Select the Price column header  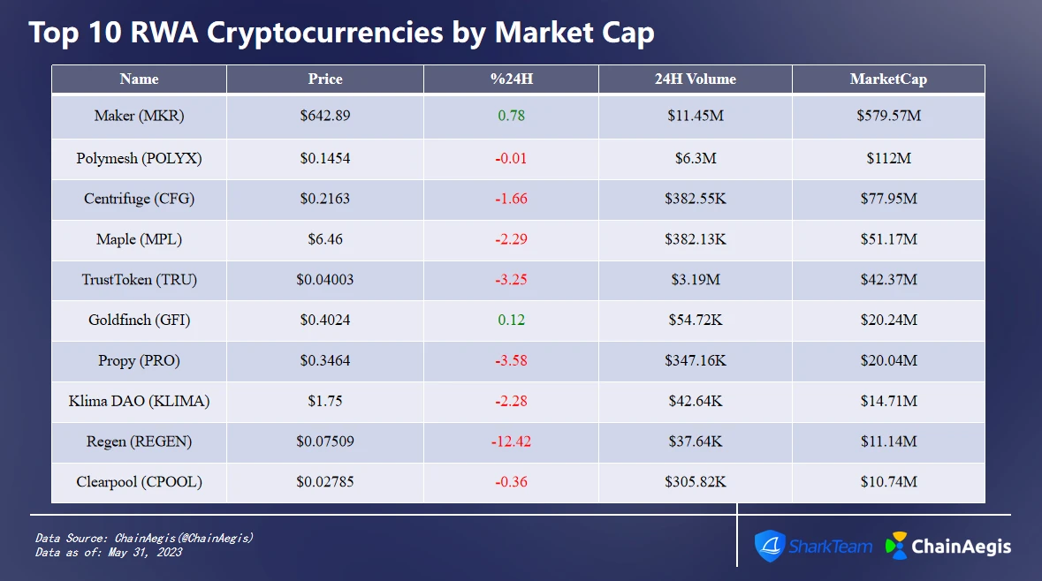pyautogui.click(x=325, y=79)
